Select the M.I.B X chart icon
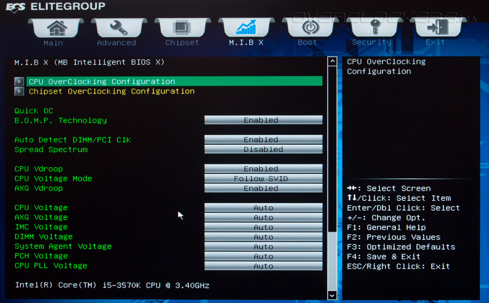Image resolution: width=489 pixels, height=303 pixels. 246,28
